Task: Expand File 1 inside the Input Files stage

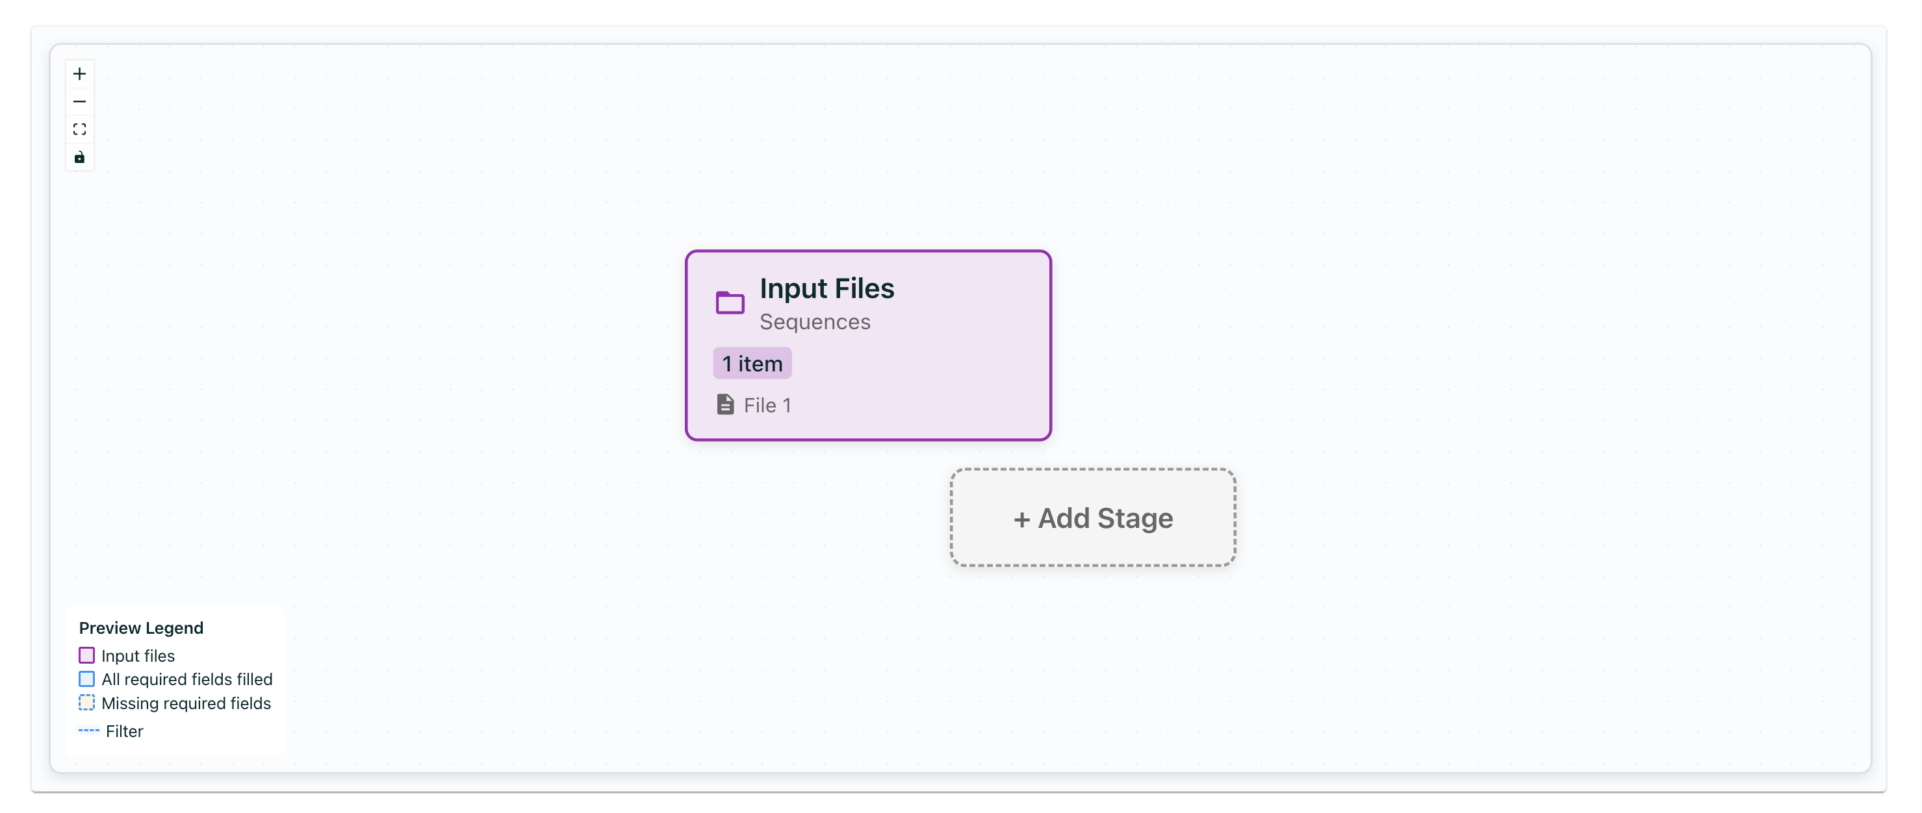Action: (767, 405)
